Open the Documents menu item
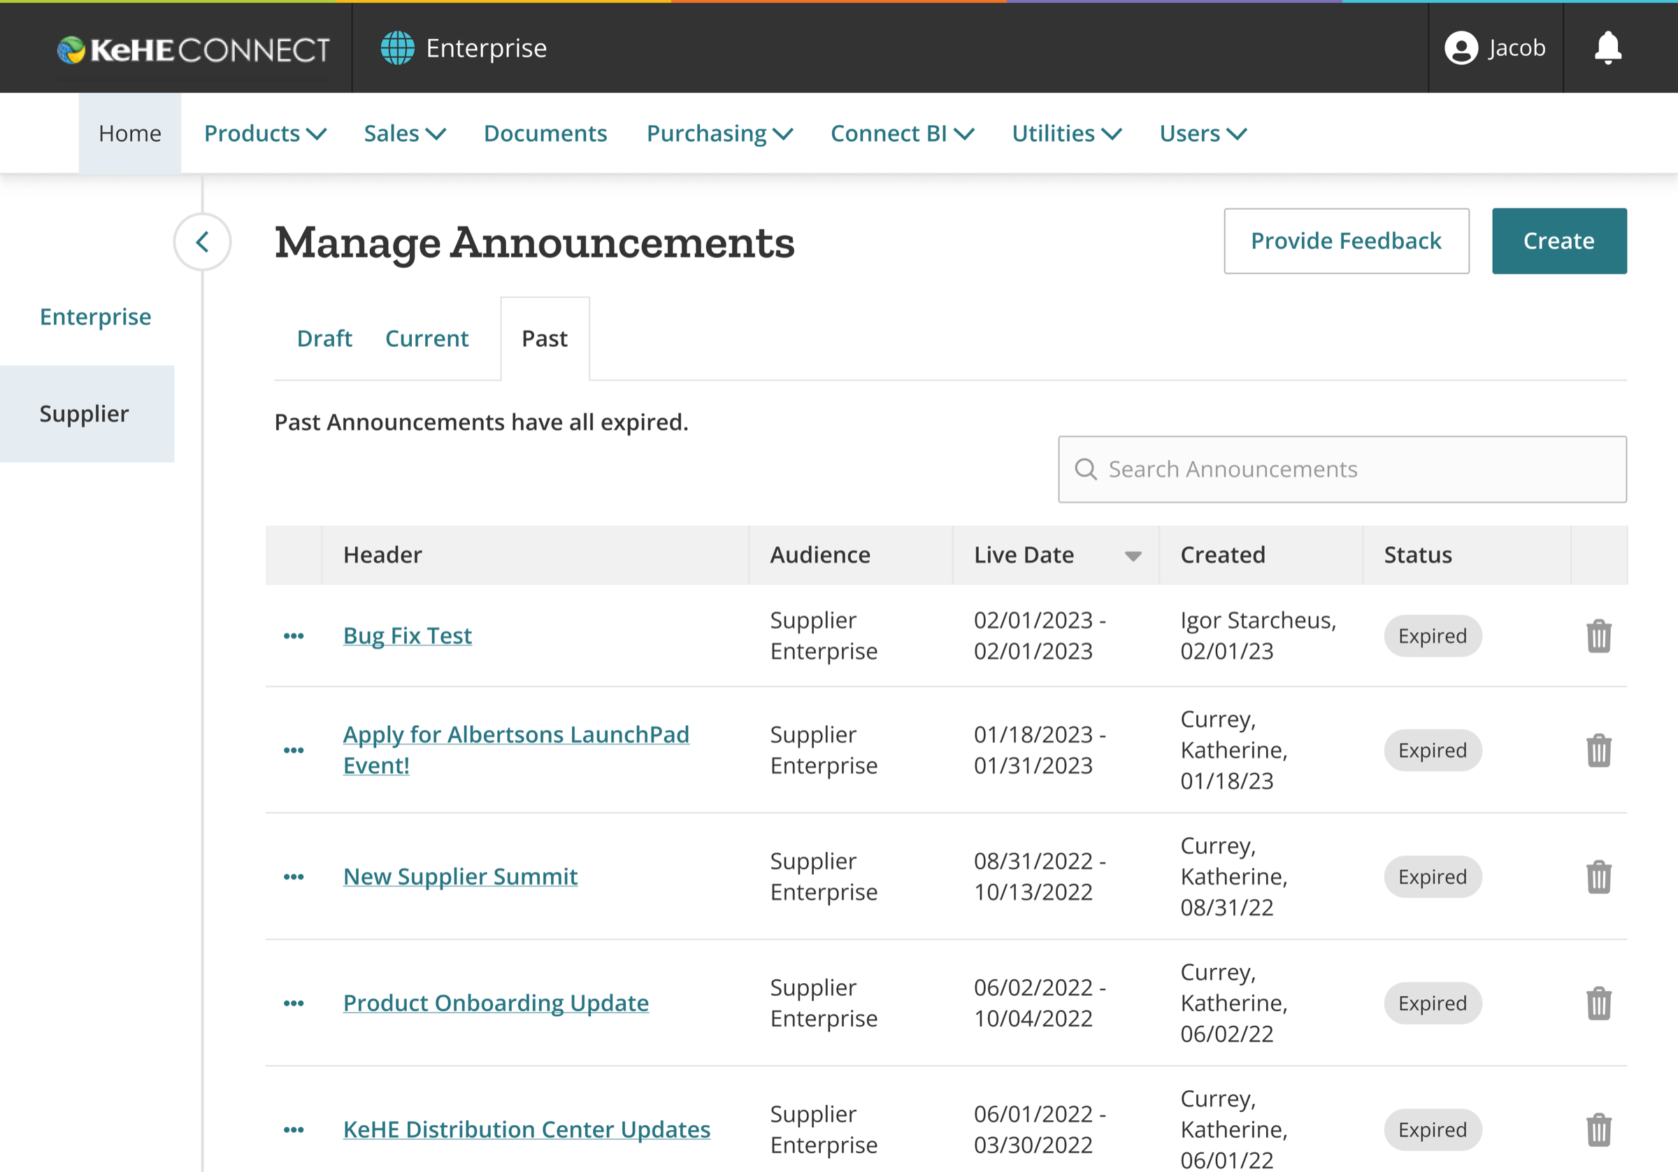Screen dimensions: 1678x1172 coord(545,133)
